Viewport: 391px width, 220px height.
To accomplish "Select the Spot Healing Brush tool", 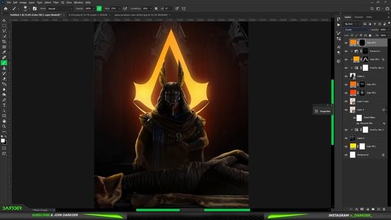I will (x=4, y=57).
